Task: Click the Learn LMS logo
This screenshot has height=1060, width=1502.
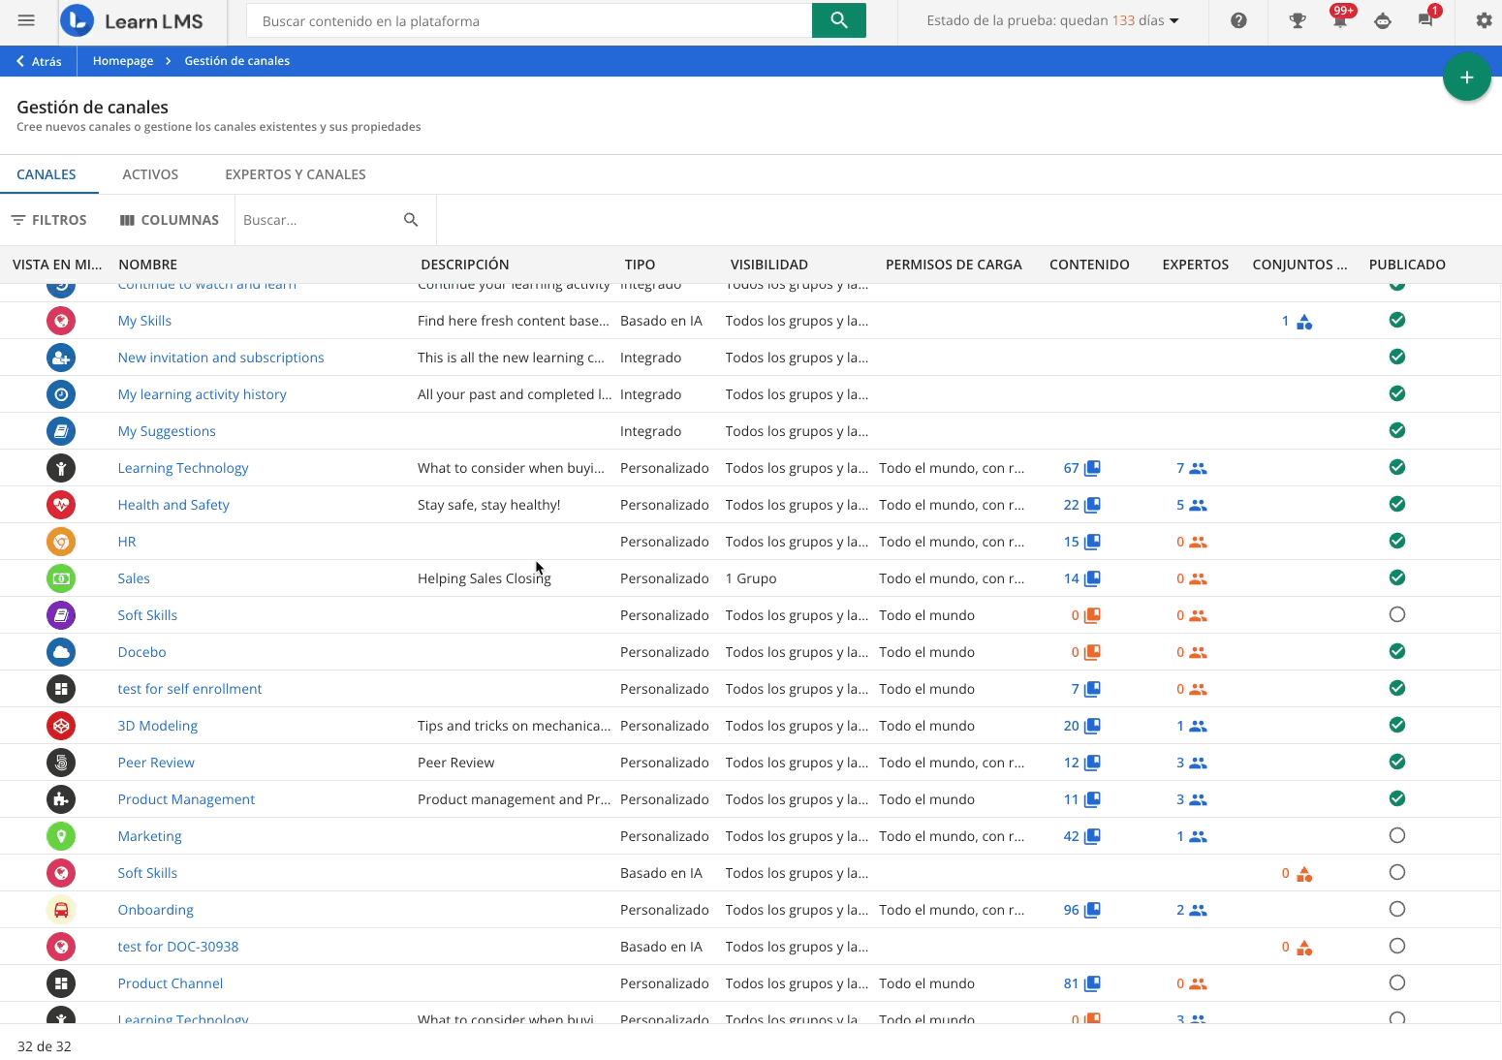Action: [132, 20]
